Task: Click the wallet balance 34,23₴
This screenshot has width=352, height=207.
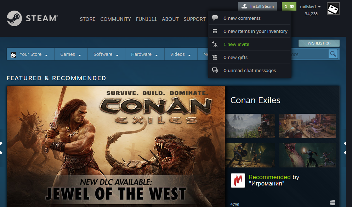Action: [311, 14]
